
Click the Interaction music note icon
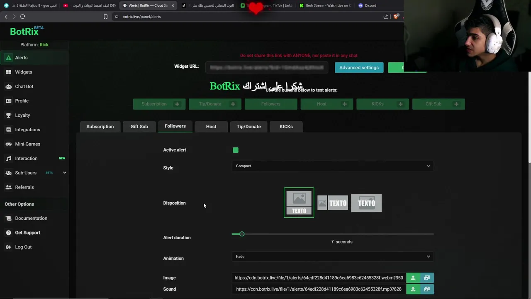(x=8, y=158)
